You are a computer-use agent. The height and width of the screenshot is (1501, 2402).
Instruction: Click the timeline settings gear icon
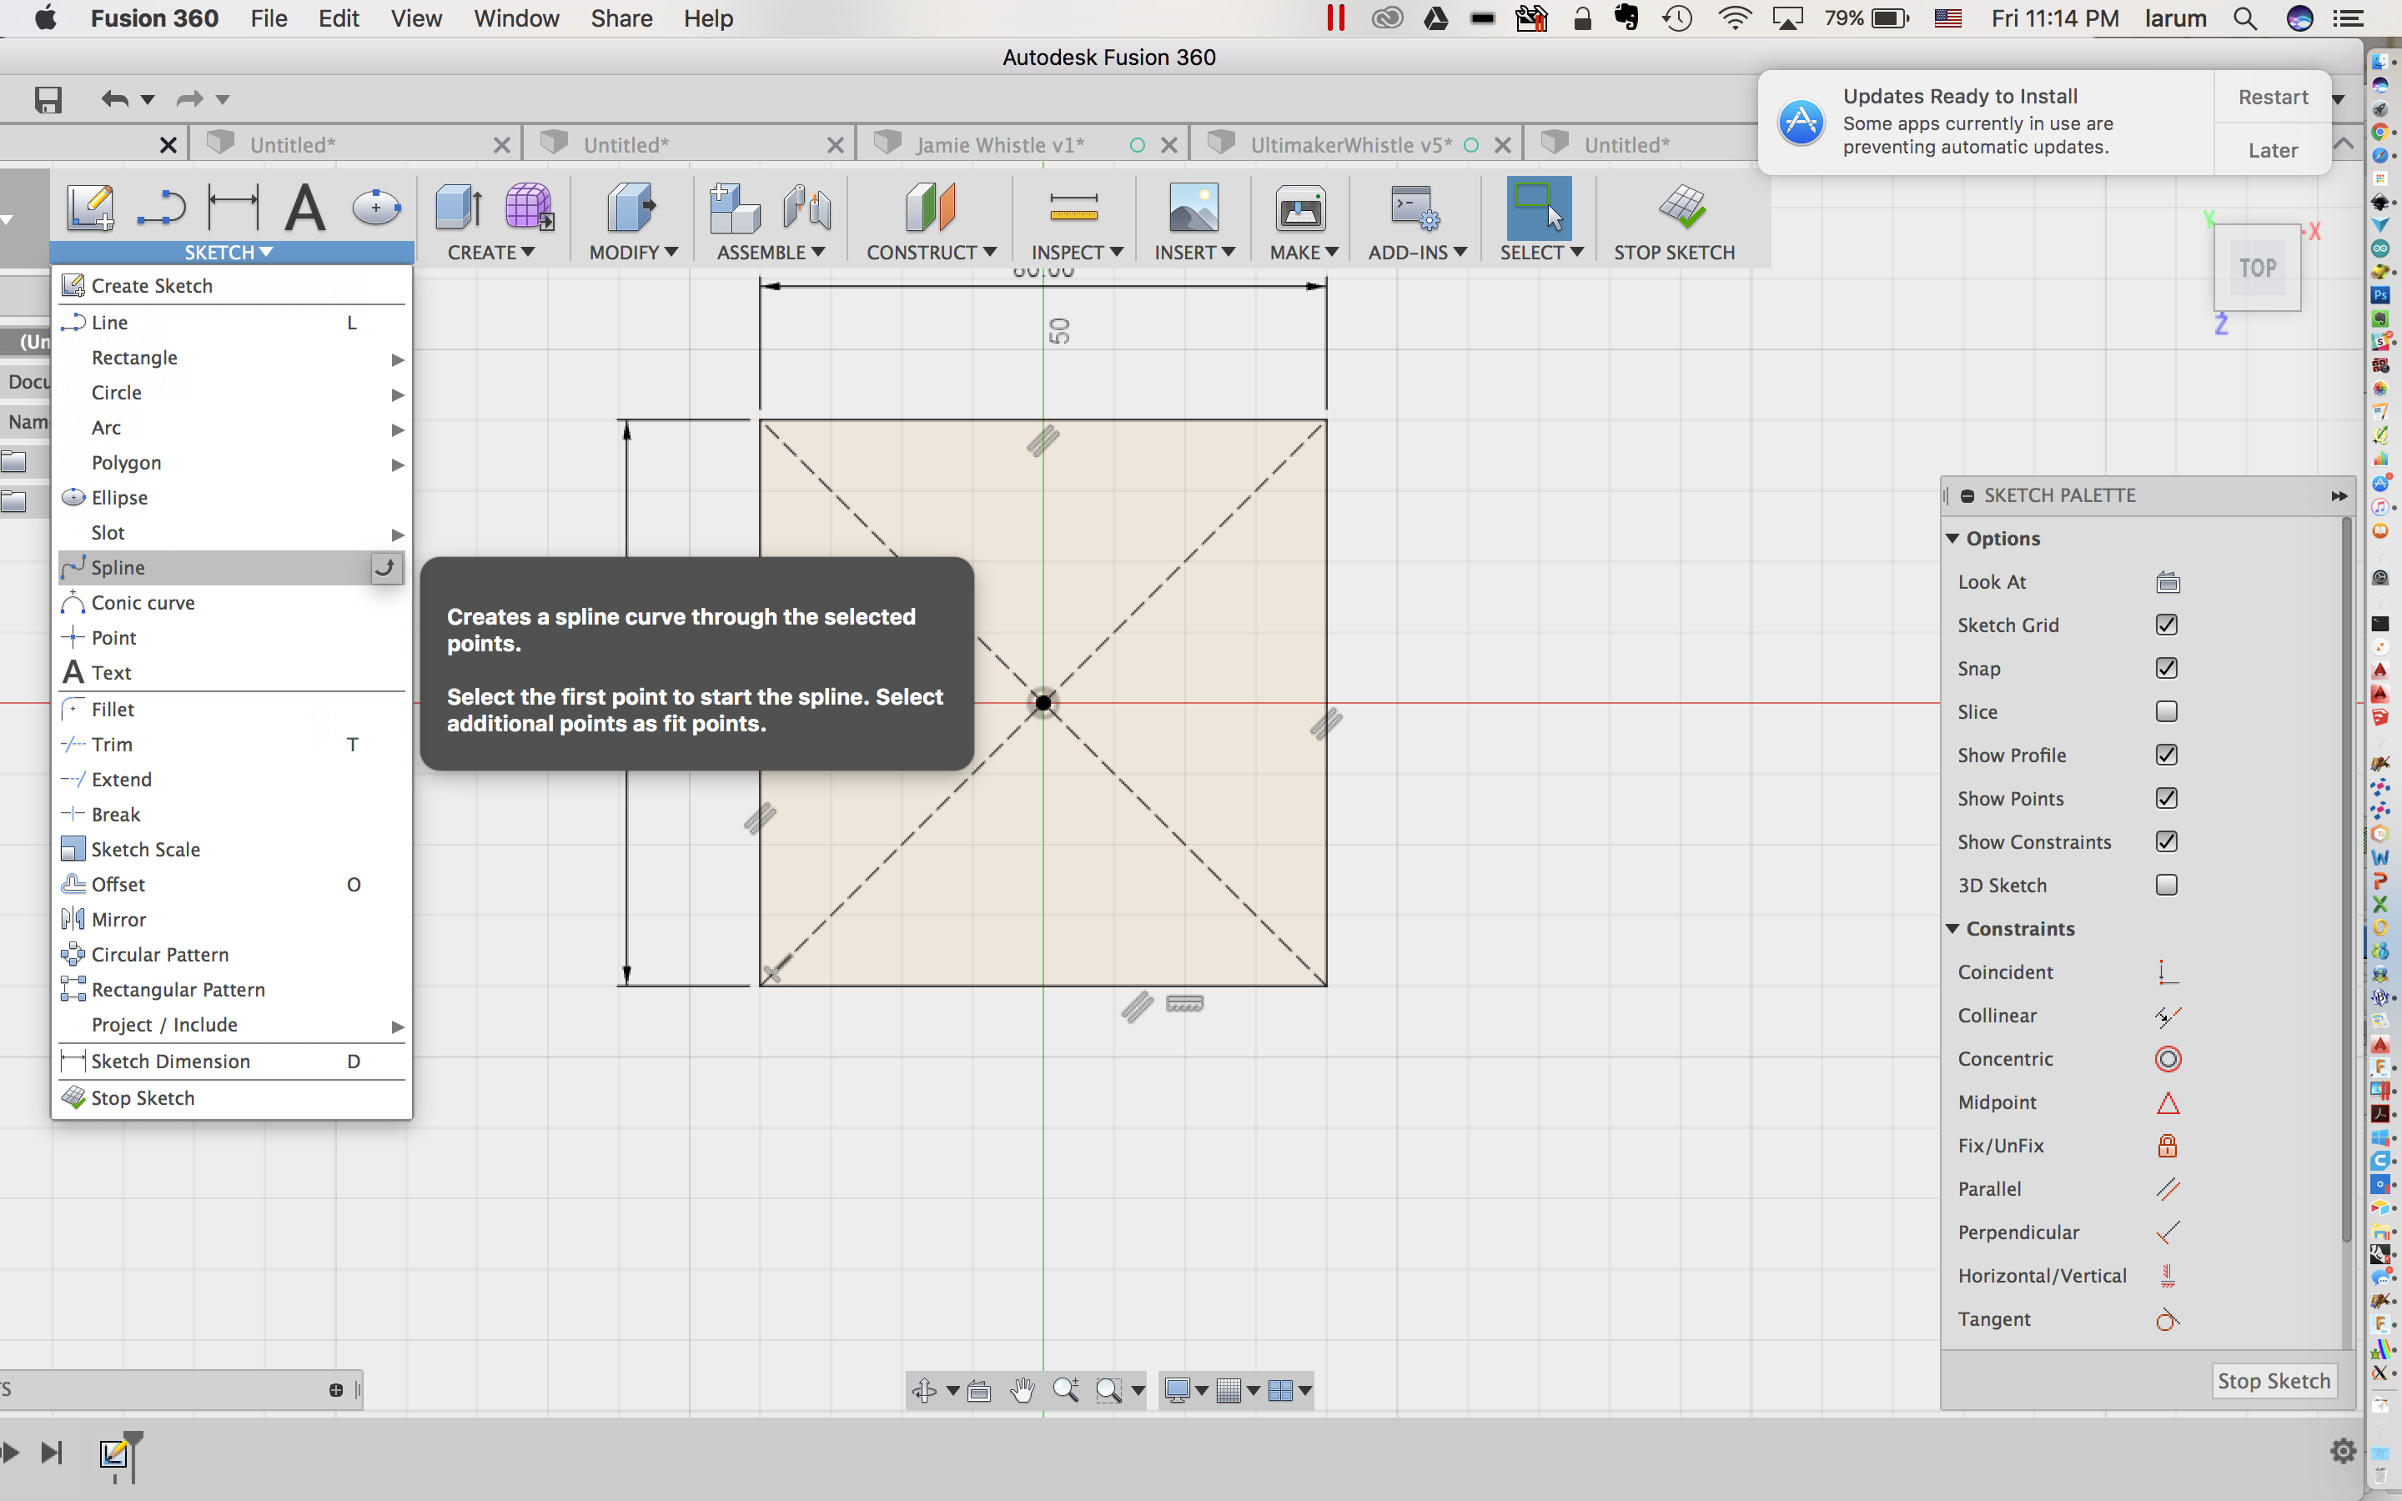pyautogui.click(x=2344, y=1453)
